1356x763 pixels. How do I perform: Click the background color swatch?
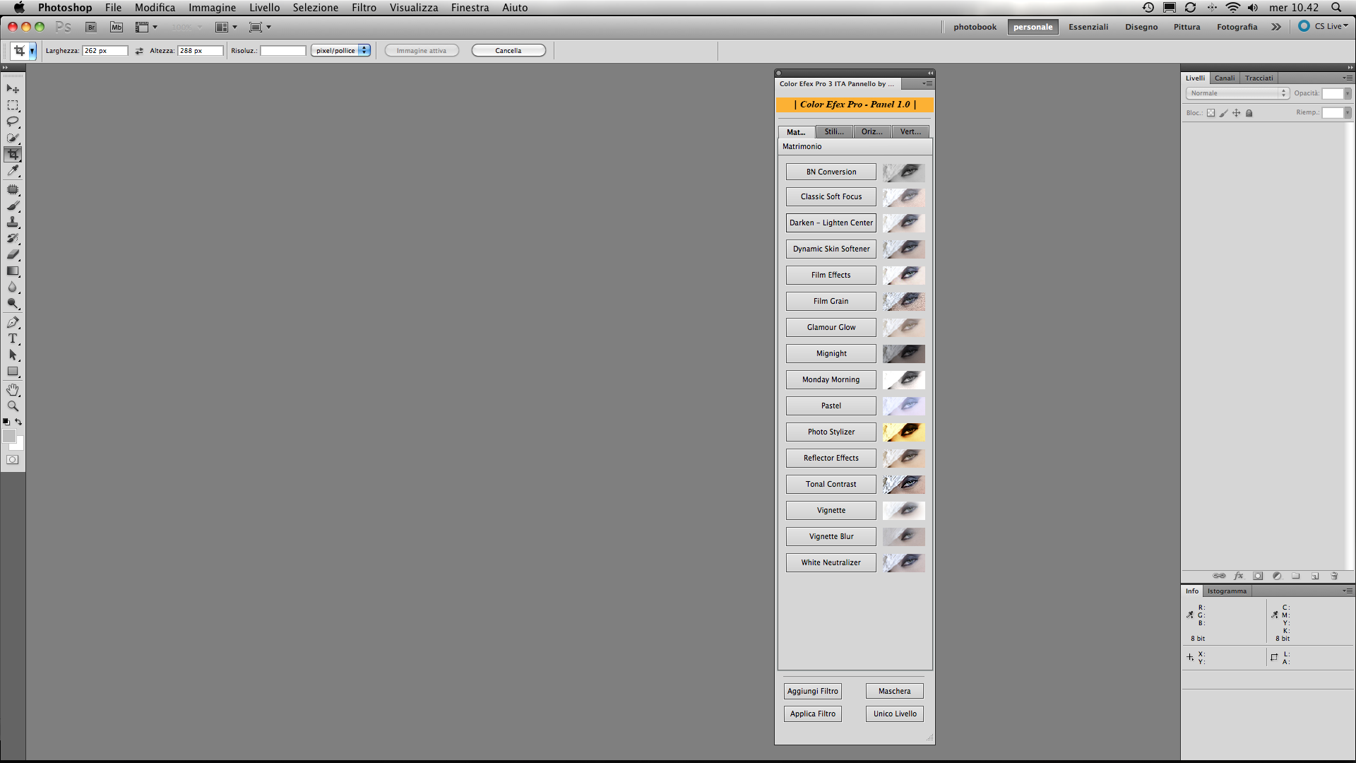(20, 446)
